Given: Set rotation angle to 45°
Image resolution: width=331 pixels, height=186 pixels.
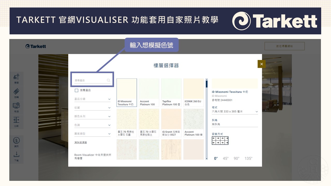Looking at the screenshot, I should pos(226,158).
